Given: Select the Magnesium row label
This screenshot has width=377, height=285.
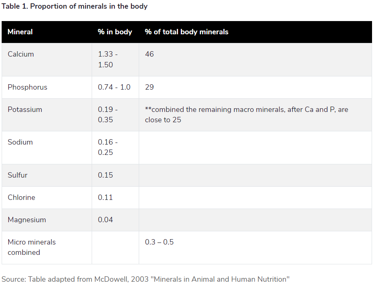Looking at the screenshot, I should click(x=27, y=220).
